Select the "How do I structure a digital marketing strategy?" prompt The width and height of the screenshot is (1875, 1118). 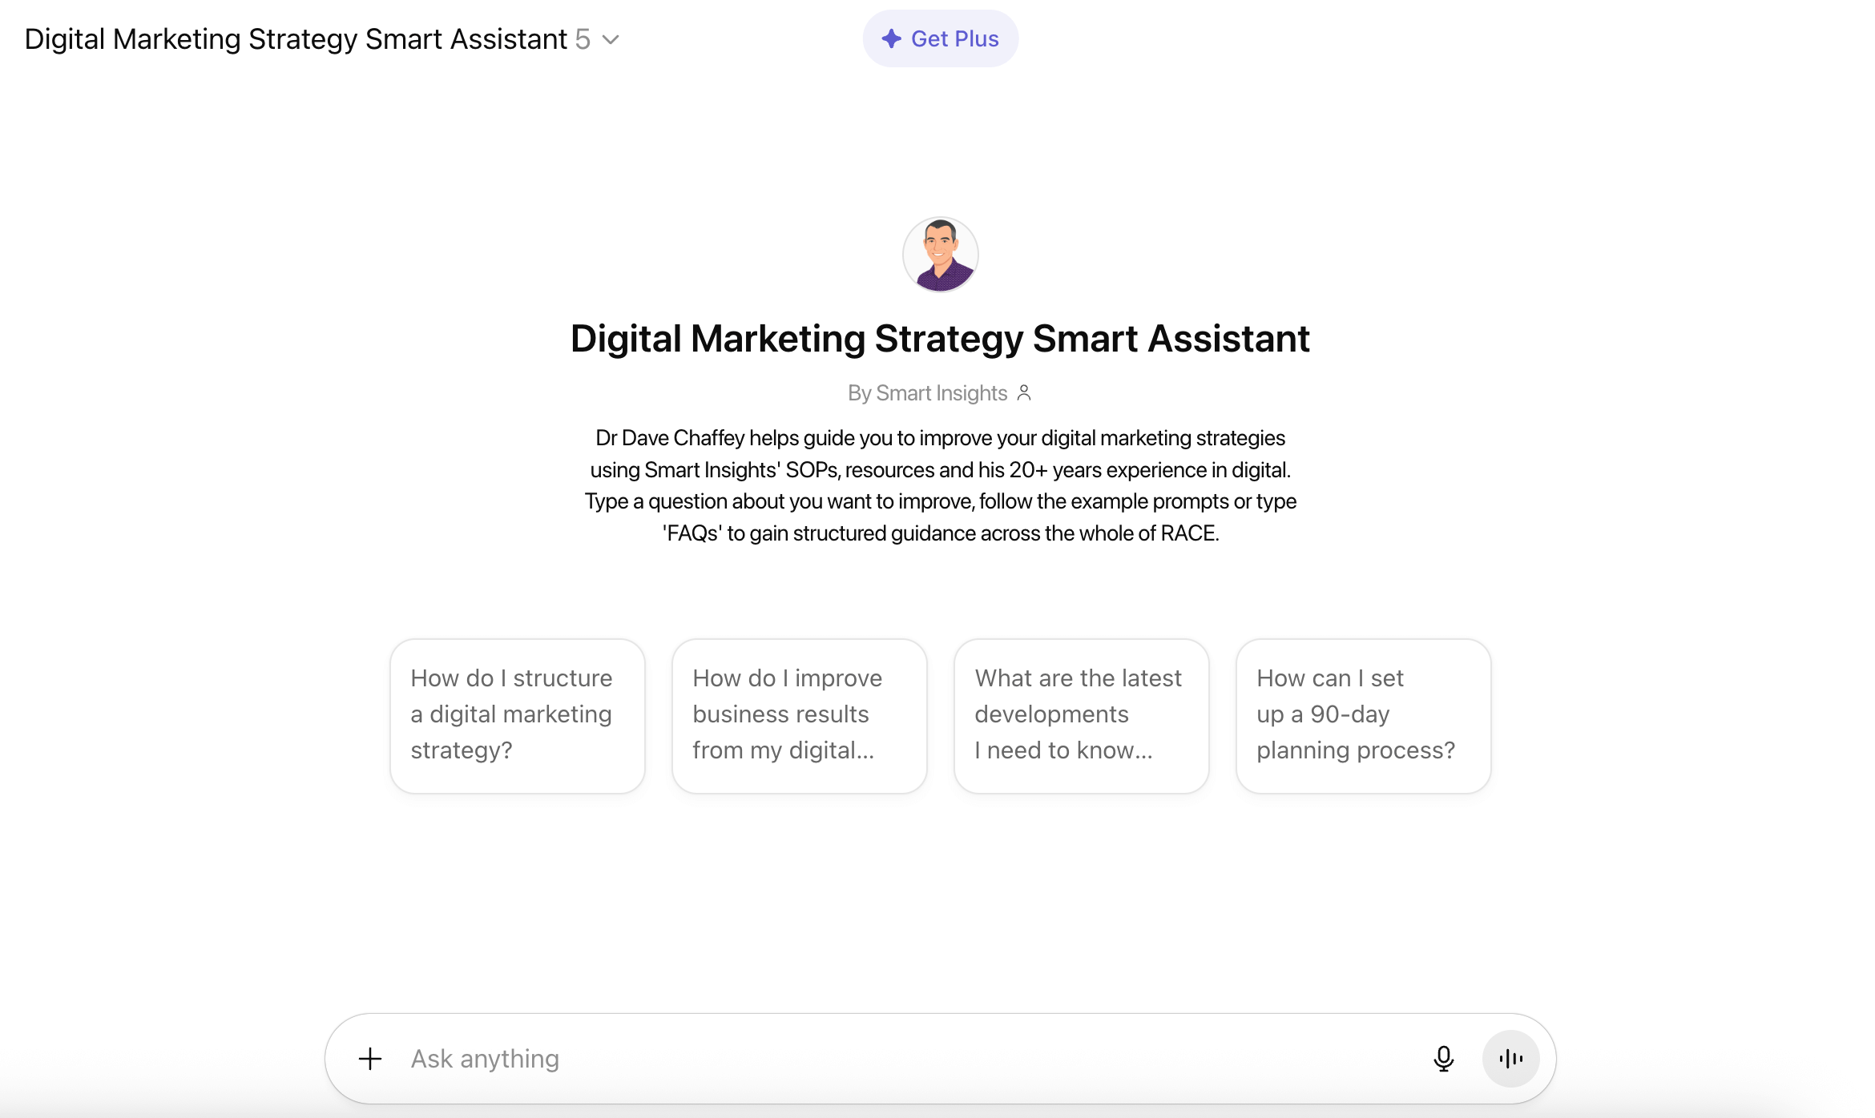(x=517, y=715)
